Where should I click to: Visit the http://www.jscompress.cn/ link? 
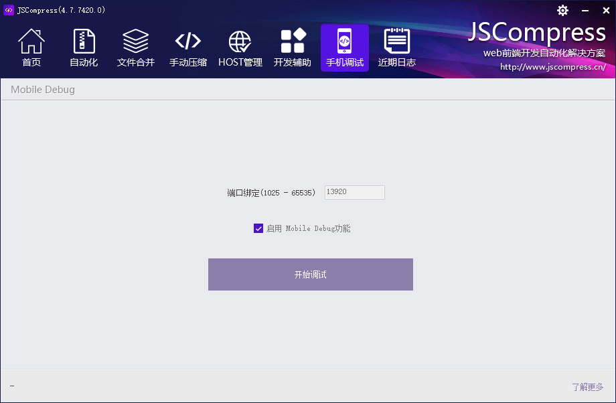click(x=553, y=67)
